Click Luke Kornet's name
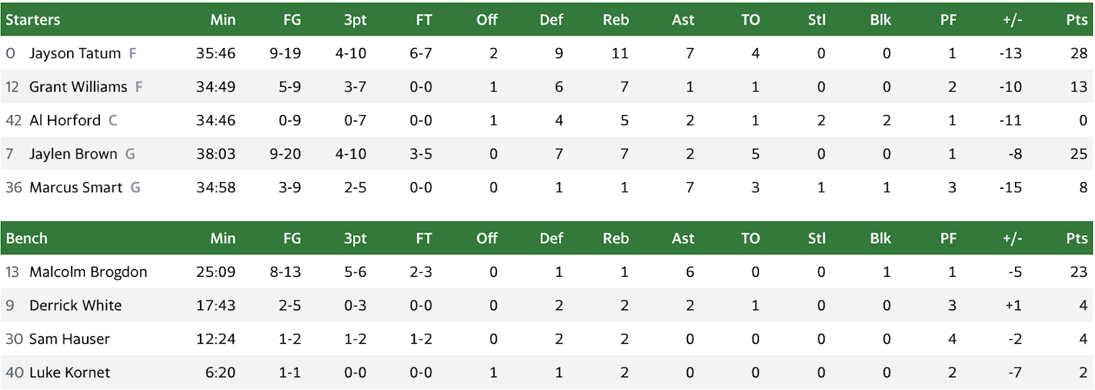This screenshot has height=390, width=1095. [x=69, y=372]
